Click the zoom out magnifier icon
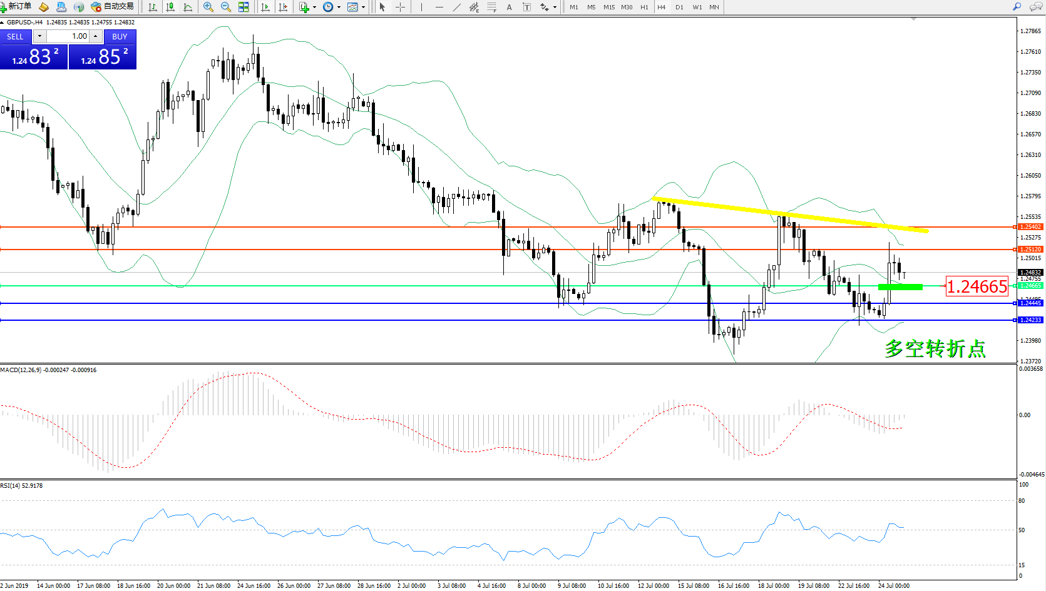The width and height of the screenshot is (1046, 591). (x=226, y=7)
